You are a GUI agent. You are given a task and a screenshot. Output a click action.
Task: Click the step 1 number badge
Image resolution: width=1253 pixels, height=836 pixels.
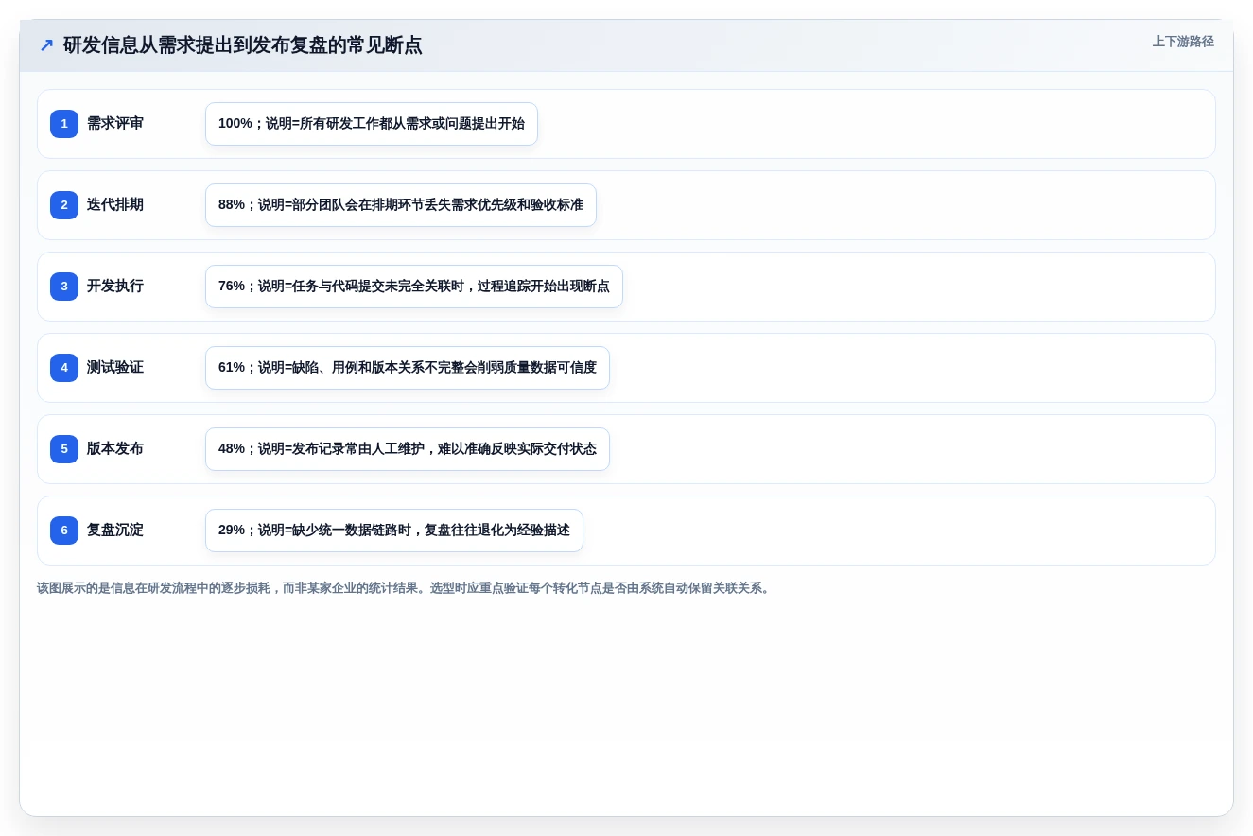tap(64, 124)
